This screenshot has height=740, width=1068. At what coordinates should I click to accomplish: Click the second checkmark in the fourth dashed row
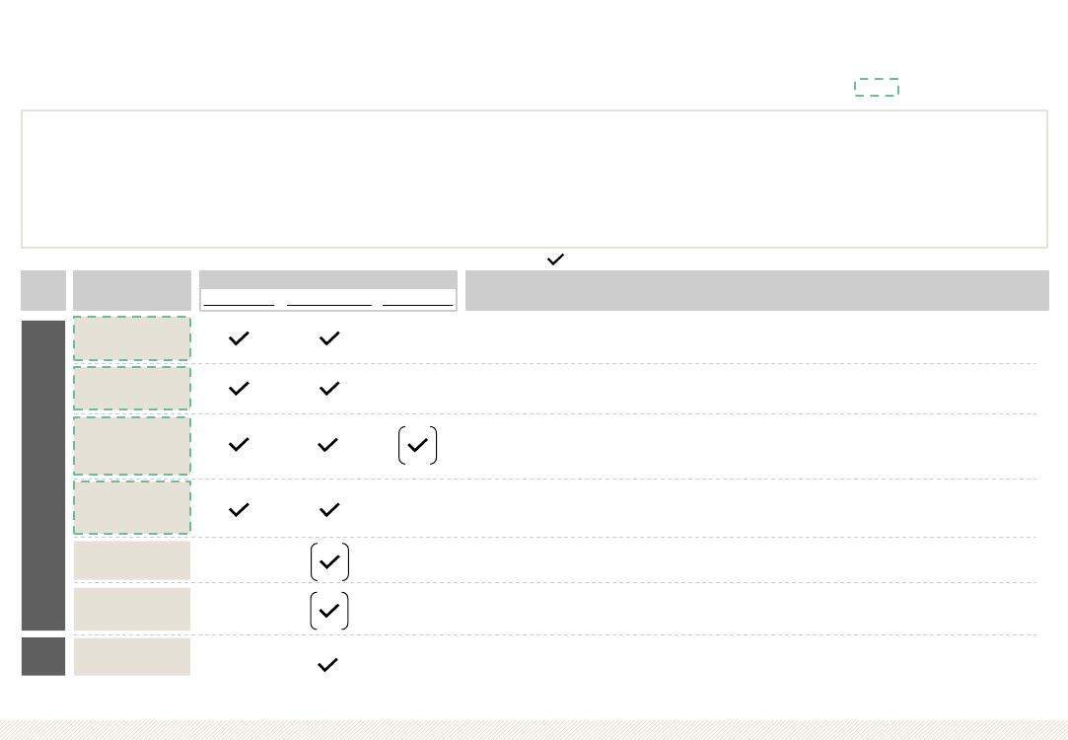[x=329, y=510]
